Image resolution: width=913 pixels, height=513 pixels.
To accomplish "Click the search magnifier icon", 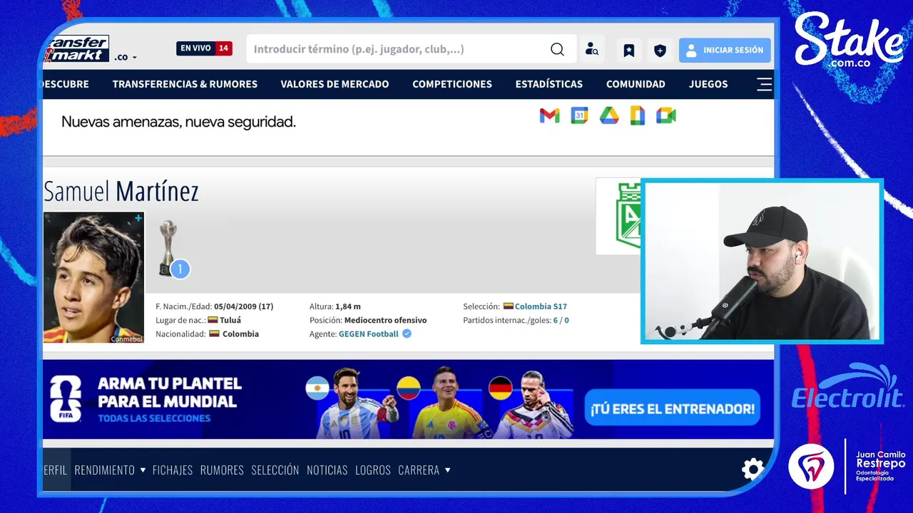I will pos(557,49).
